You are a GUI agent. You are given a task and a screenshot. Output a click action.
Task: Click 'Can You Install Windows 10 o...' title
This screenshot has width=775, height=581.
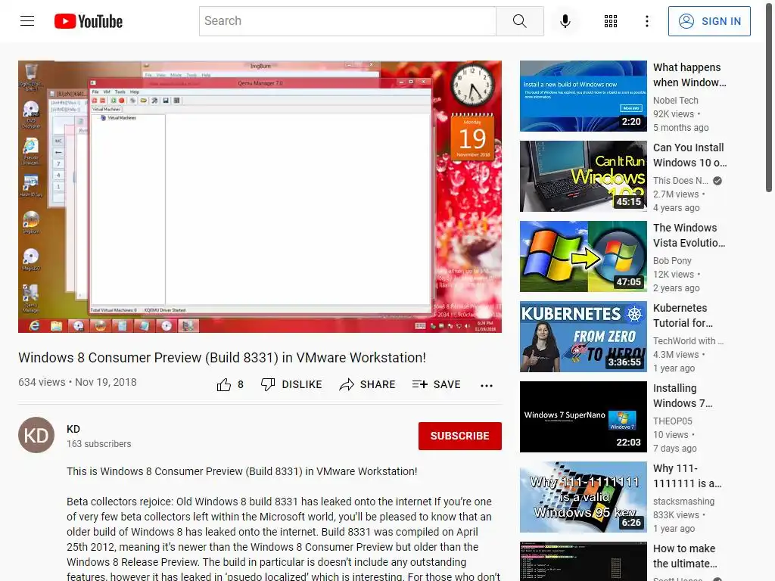click(689, 155)
